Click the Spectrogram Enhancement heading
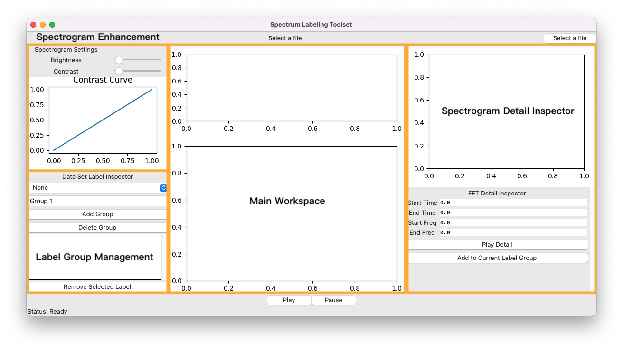The image size is (623, 351). click(98, 37)
